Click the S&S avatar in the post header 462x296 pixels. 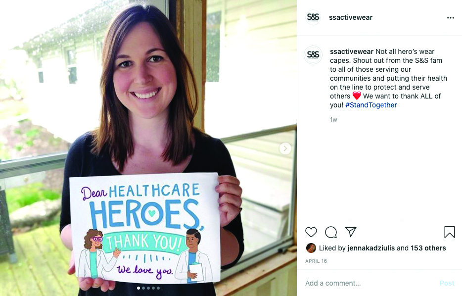[x=313, y=17]
